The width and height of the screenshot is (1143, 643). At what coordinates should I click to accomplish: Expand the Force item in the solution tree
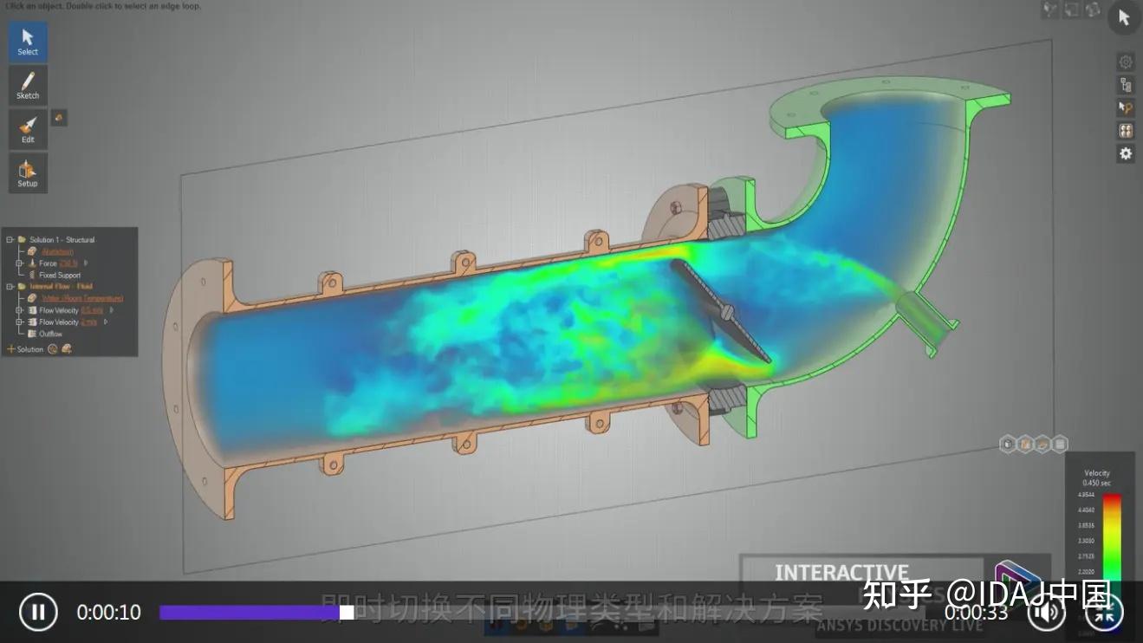[20, 263]
